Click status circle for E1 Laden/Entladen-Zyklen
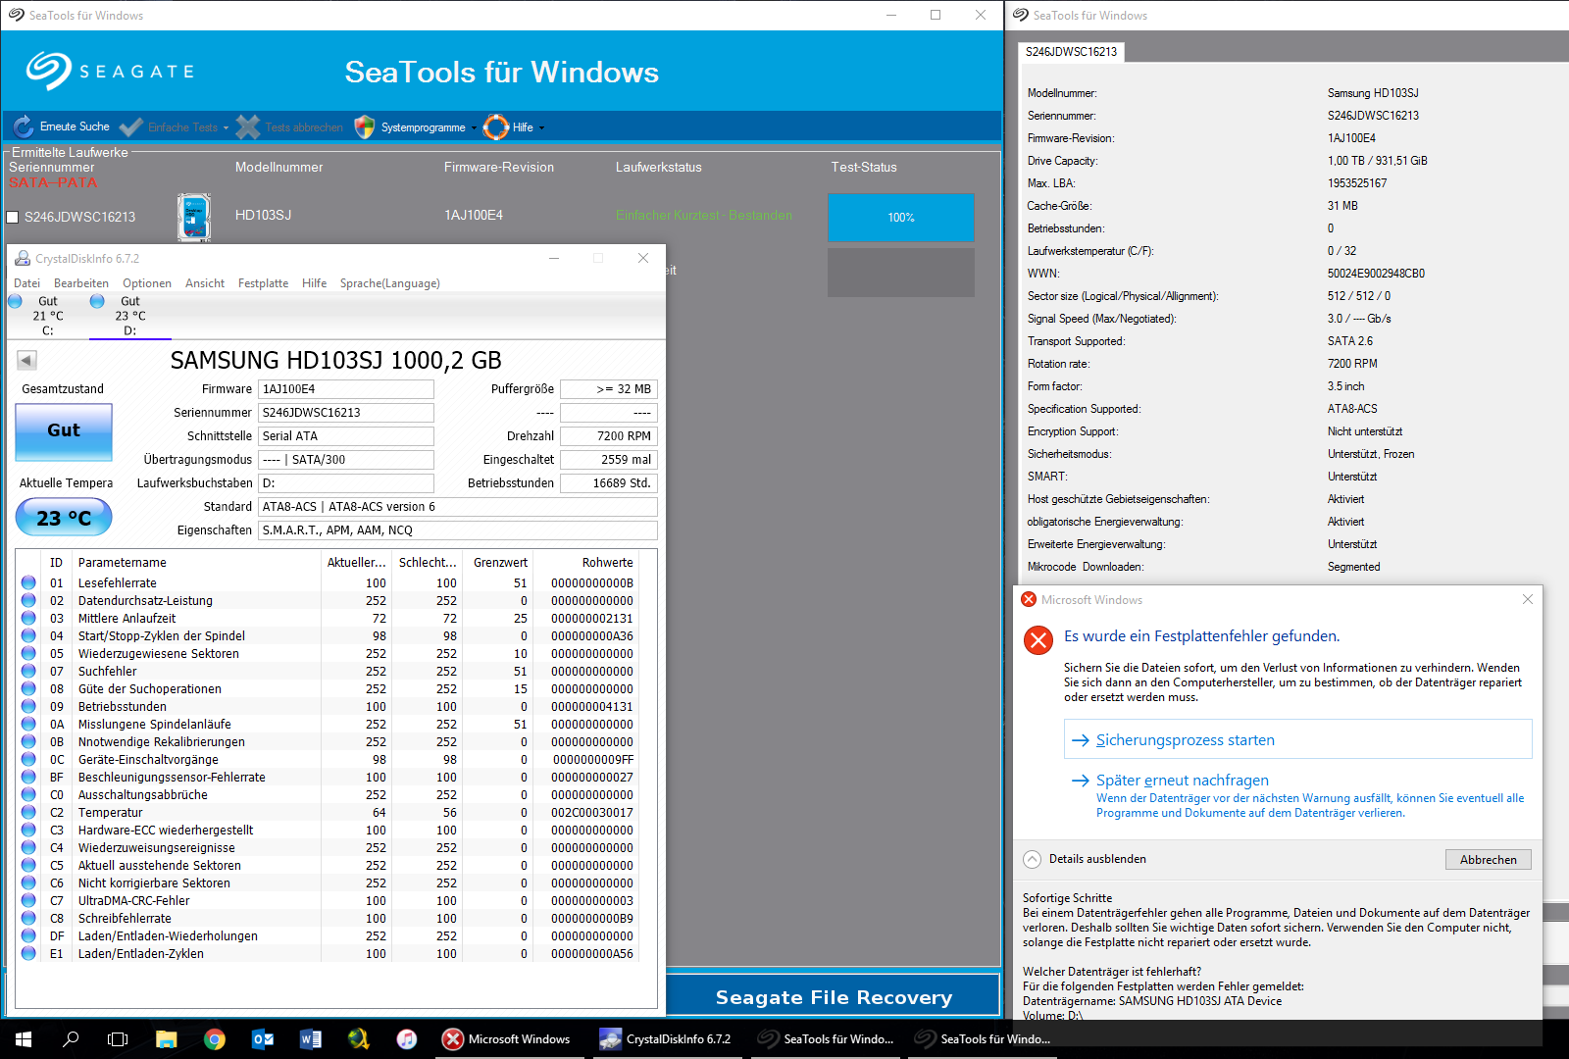 point(28,953)
